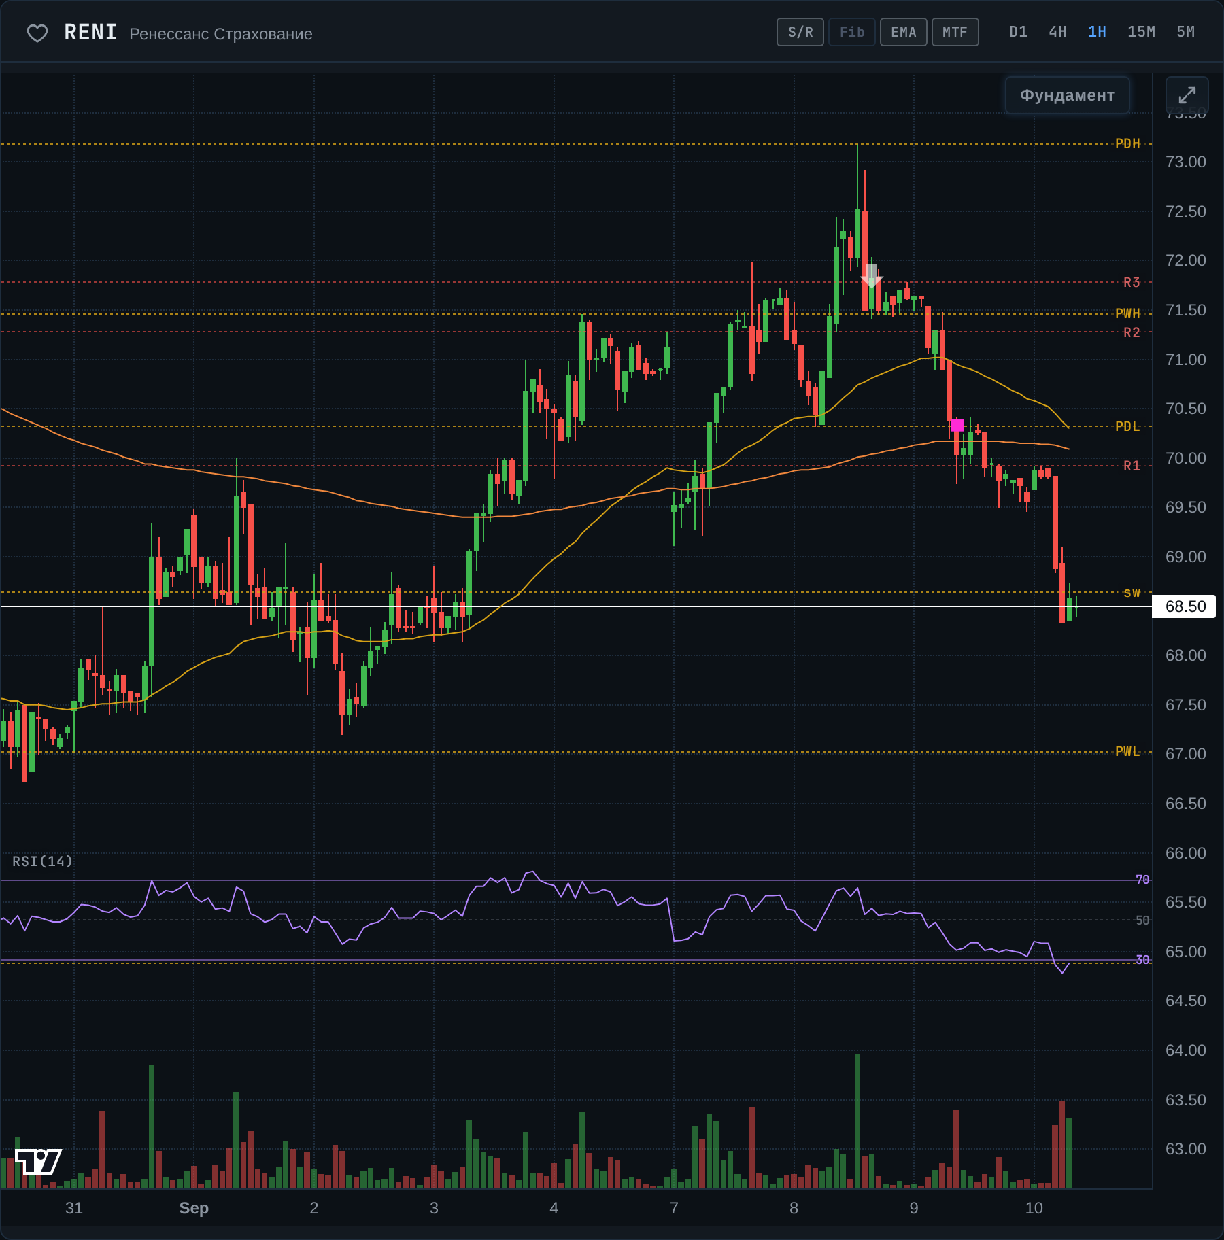Click the PWL level label
1224x1240 pixels.
1127,751
